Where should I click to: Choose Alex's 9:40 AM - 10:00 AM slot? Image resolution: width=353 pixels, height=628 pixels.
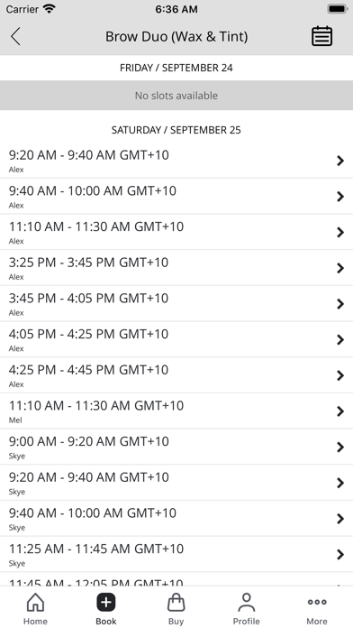[176, 197]
